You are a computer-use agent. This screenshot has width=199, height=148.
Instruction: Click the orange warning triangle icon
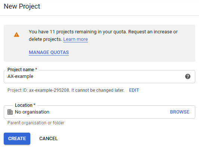16,34
